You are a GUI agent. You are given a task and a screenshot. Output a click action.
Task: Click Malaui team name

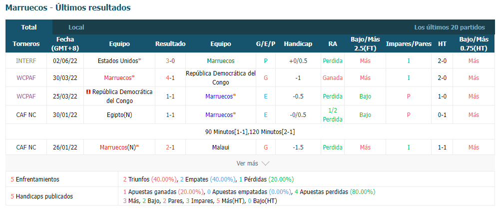[x=220, y=147]
